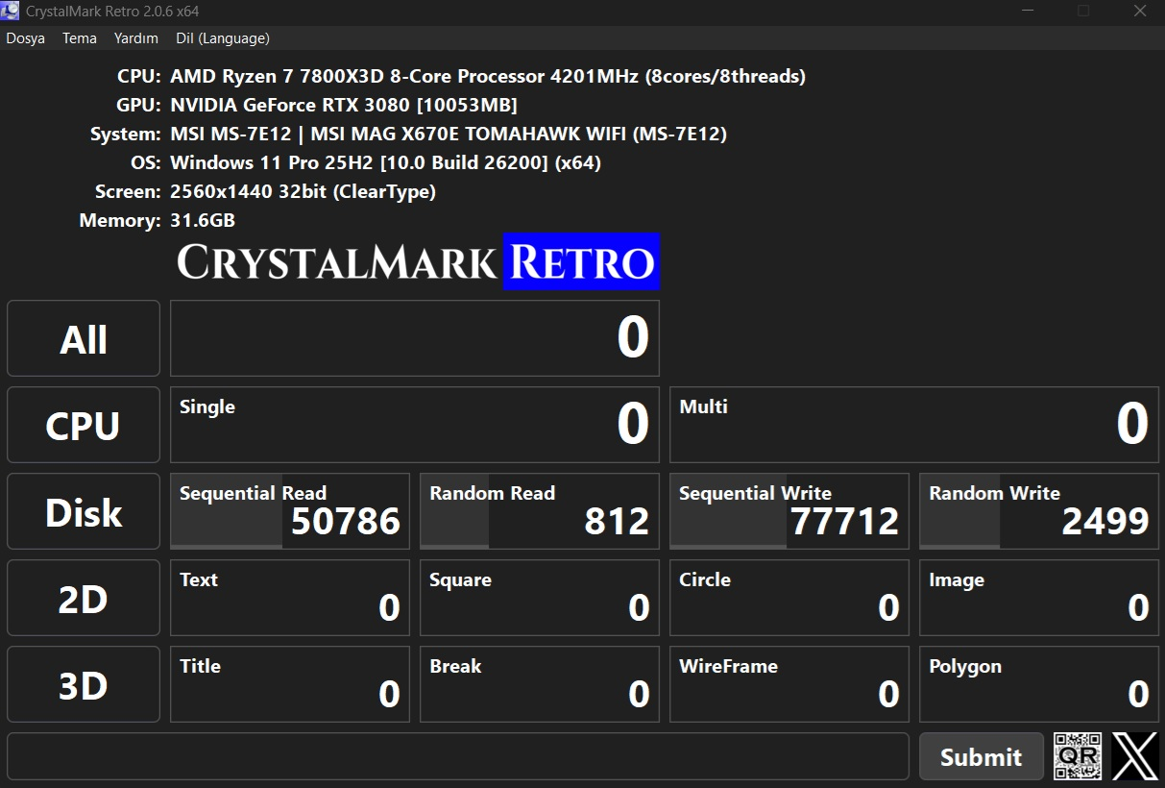Start the CPU benchmark
Image resolution: width=1165 pixels, height=788 pixels.
(84, 425)
